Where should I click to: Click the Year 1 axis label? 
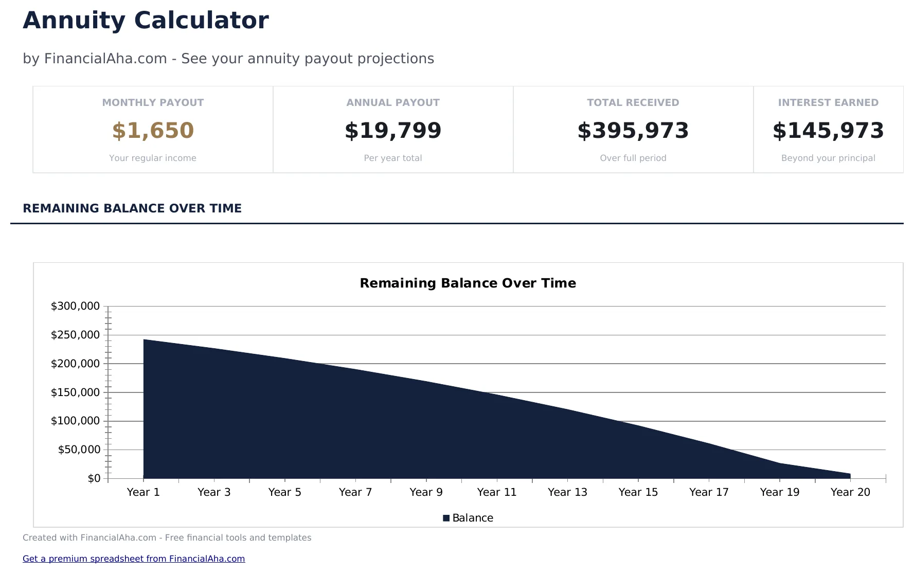144,492
